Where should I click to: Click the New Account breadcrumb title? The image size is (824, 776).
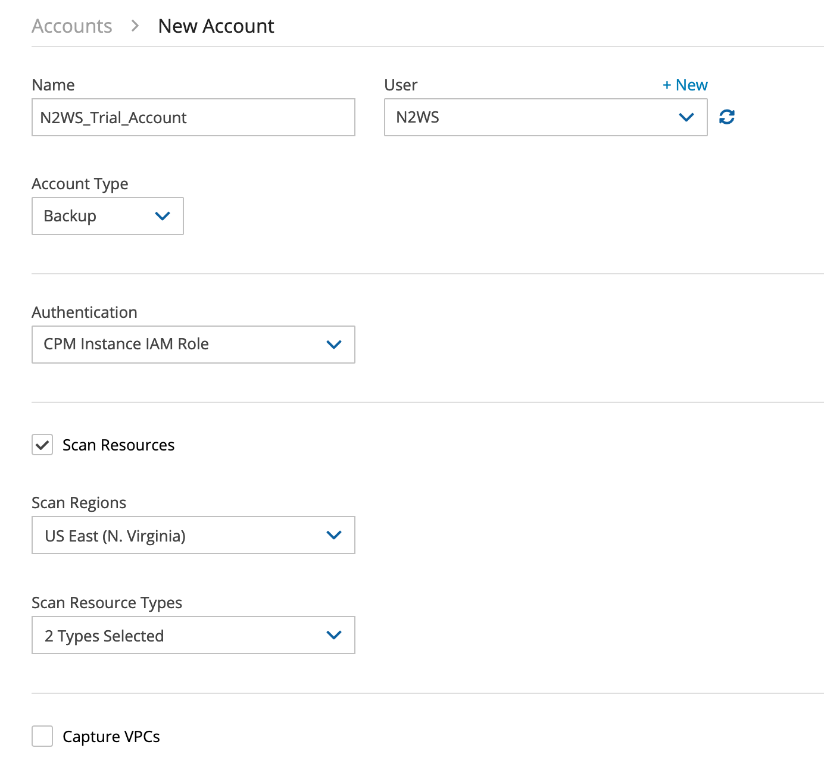point(216,26)
